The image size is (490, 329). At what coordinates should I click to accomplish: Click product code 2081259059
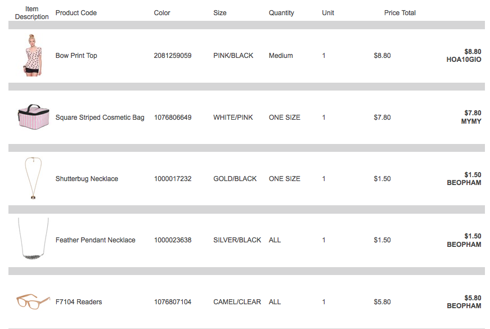[x=173, y=56]
